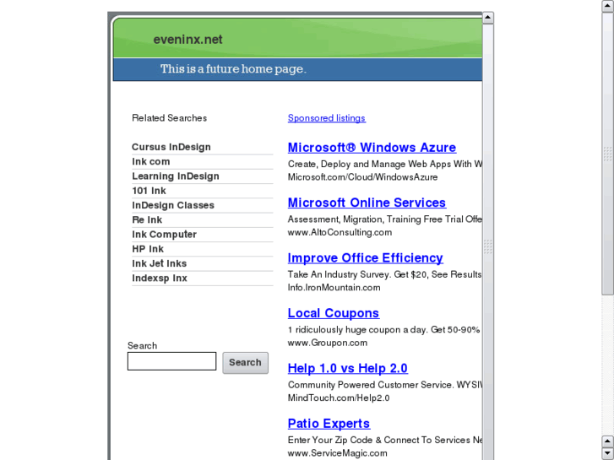The image size is (614, 460).
Task: Select the Ink Computer related search
Action: pyautogui.click(x=164, y=234)
